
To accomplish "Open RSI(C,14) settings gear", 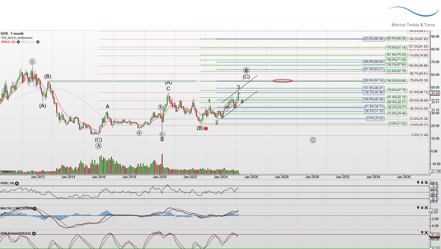I will 17,183.
